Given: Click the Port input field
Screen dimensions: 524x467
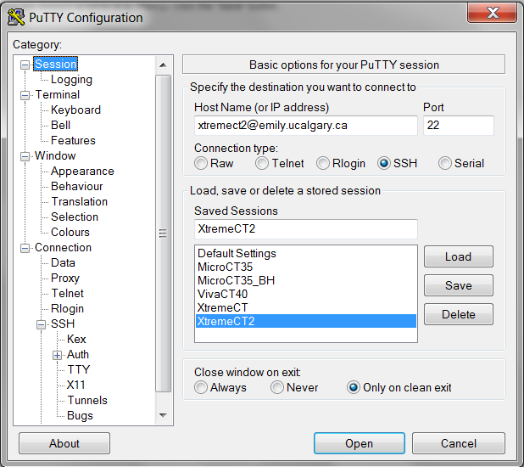Looking at the screenshot, I should [459, 126].
